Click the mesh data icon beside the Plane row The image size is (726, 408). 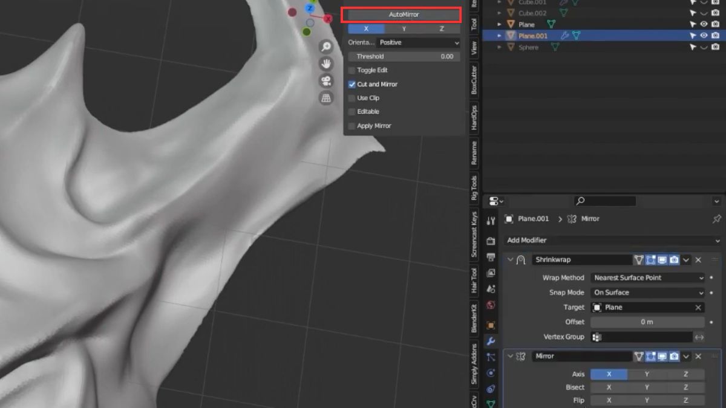(x=551, y=24)
